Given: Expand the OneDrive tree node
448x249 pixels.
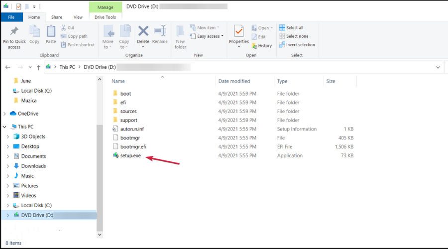Looking at the screenshot, I should 5,114.
